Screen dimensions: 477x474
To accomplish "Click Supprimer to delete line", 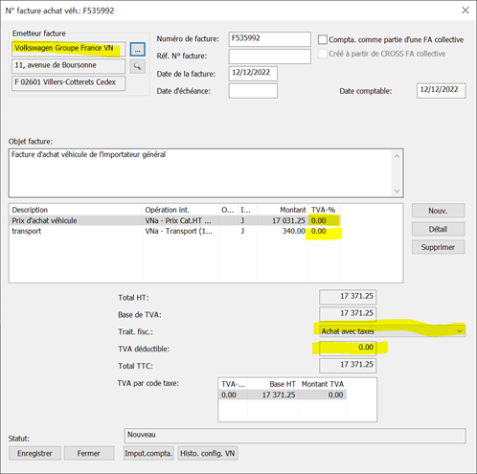I will click(x=438, y=247).
